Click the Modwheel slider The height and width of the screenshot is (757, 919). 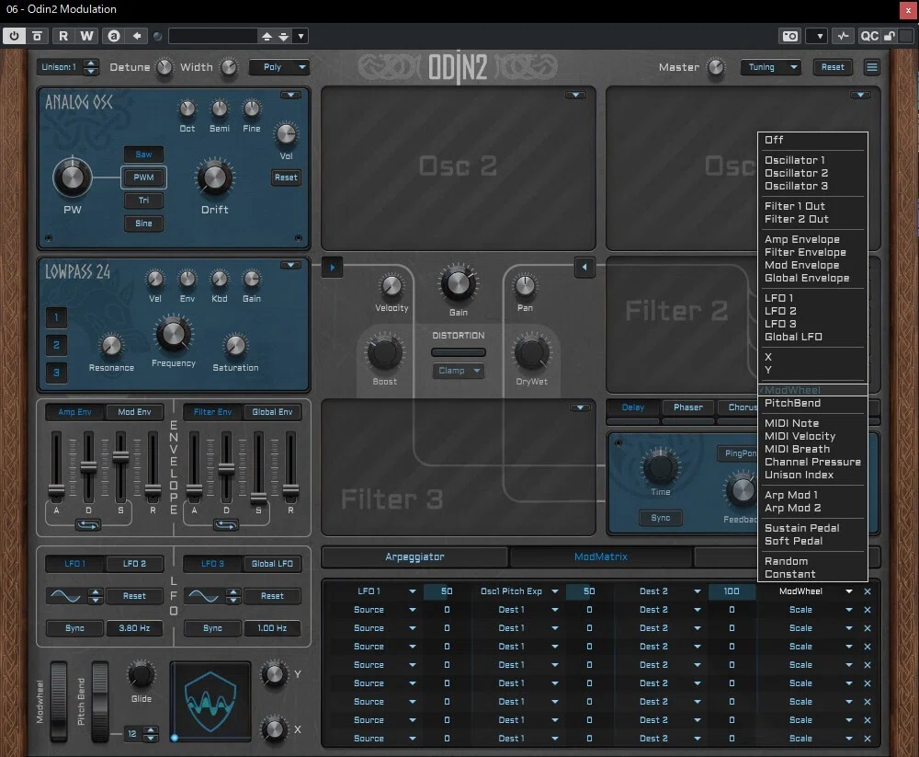click(x=58, y=701)
